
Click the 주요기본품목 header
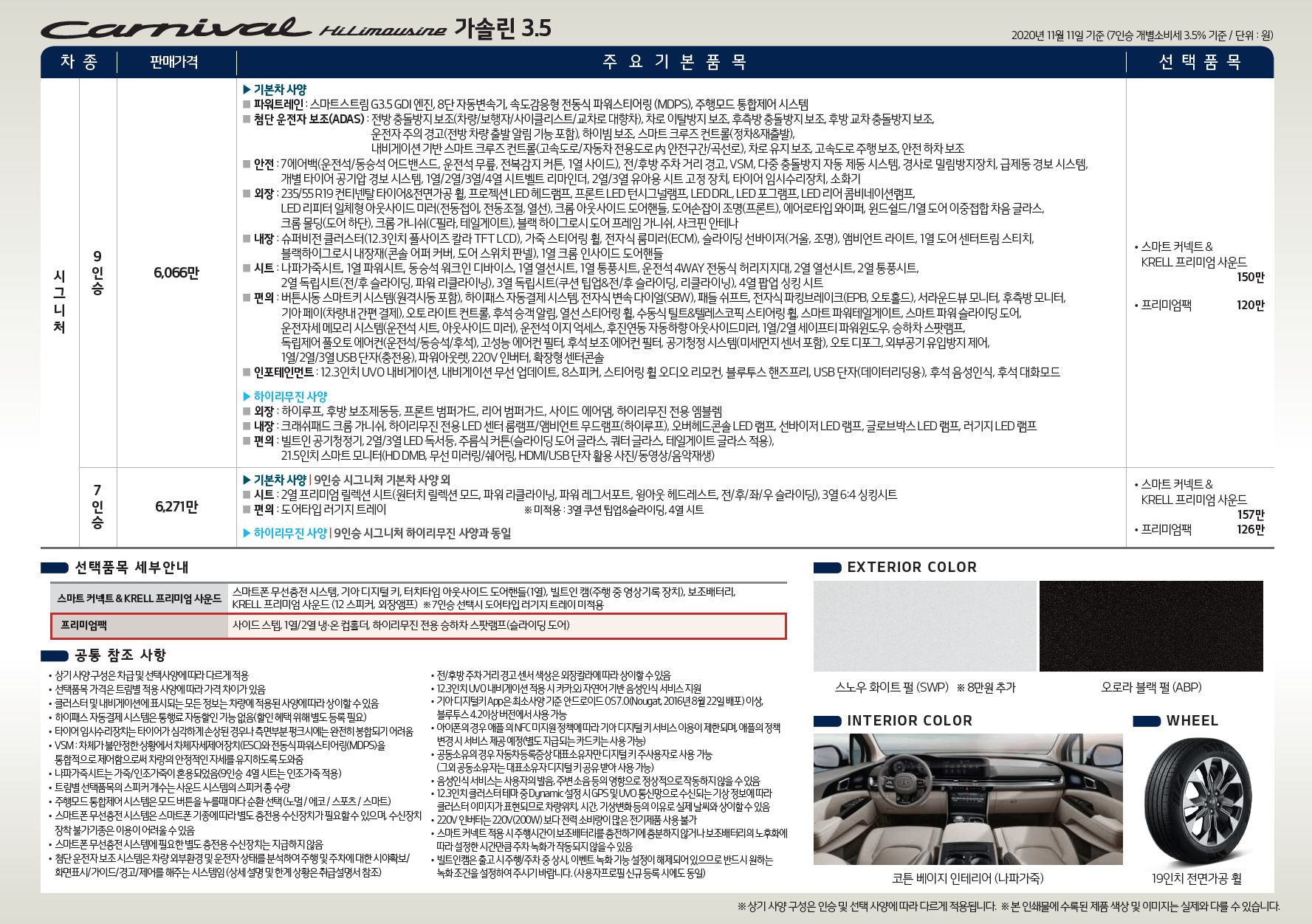675,62
